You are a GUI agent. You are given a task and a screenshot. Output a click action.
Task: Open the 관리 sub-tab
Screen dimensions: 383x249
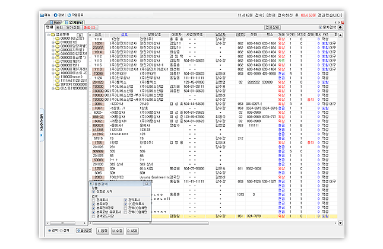tap(59, 27)
